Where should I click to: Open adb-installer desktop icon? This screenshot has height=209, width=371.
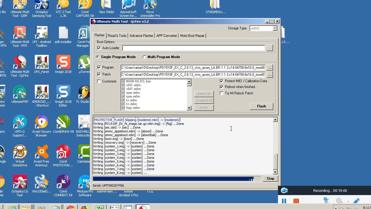[63, 35]
